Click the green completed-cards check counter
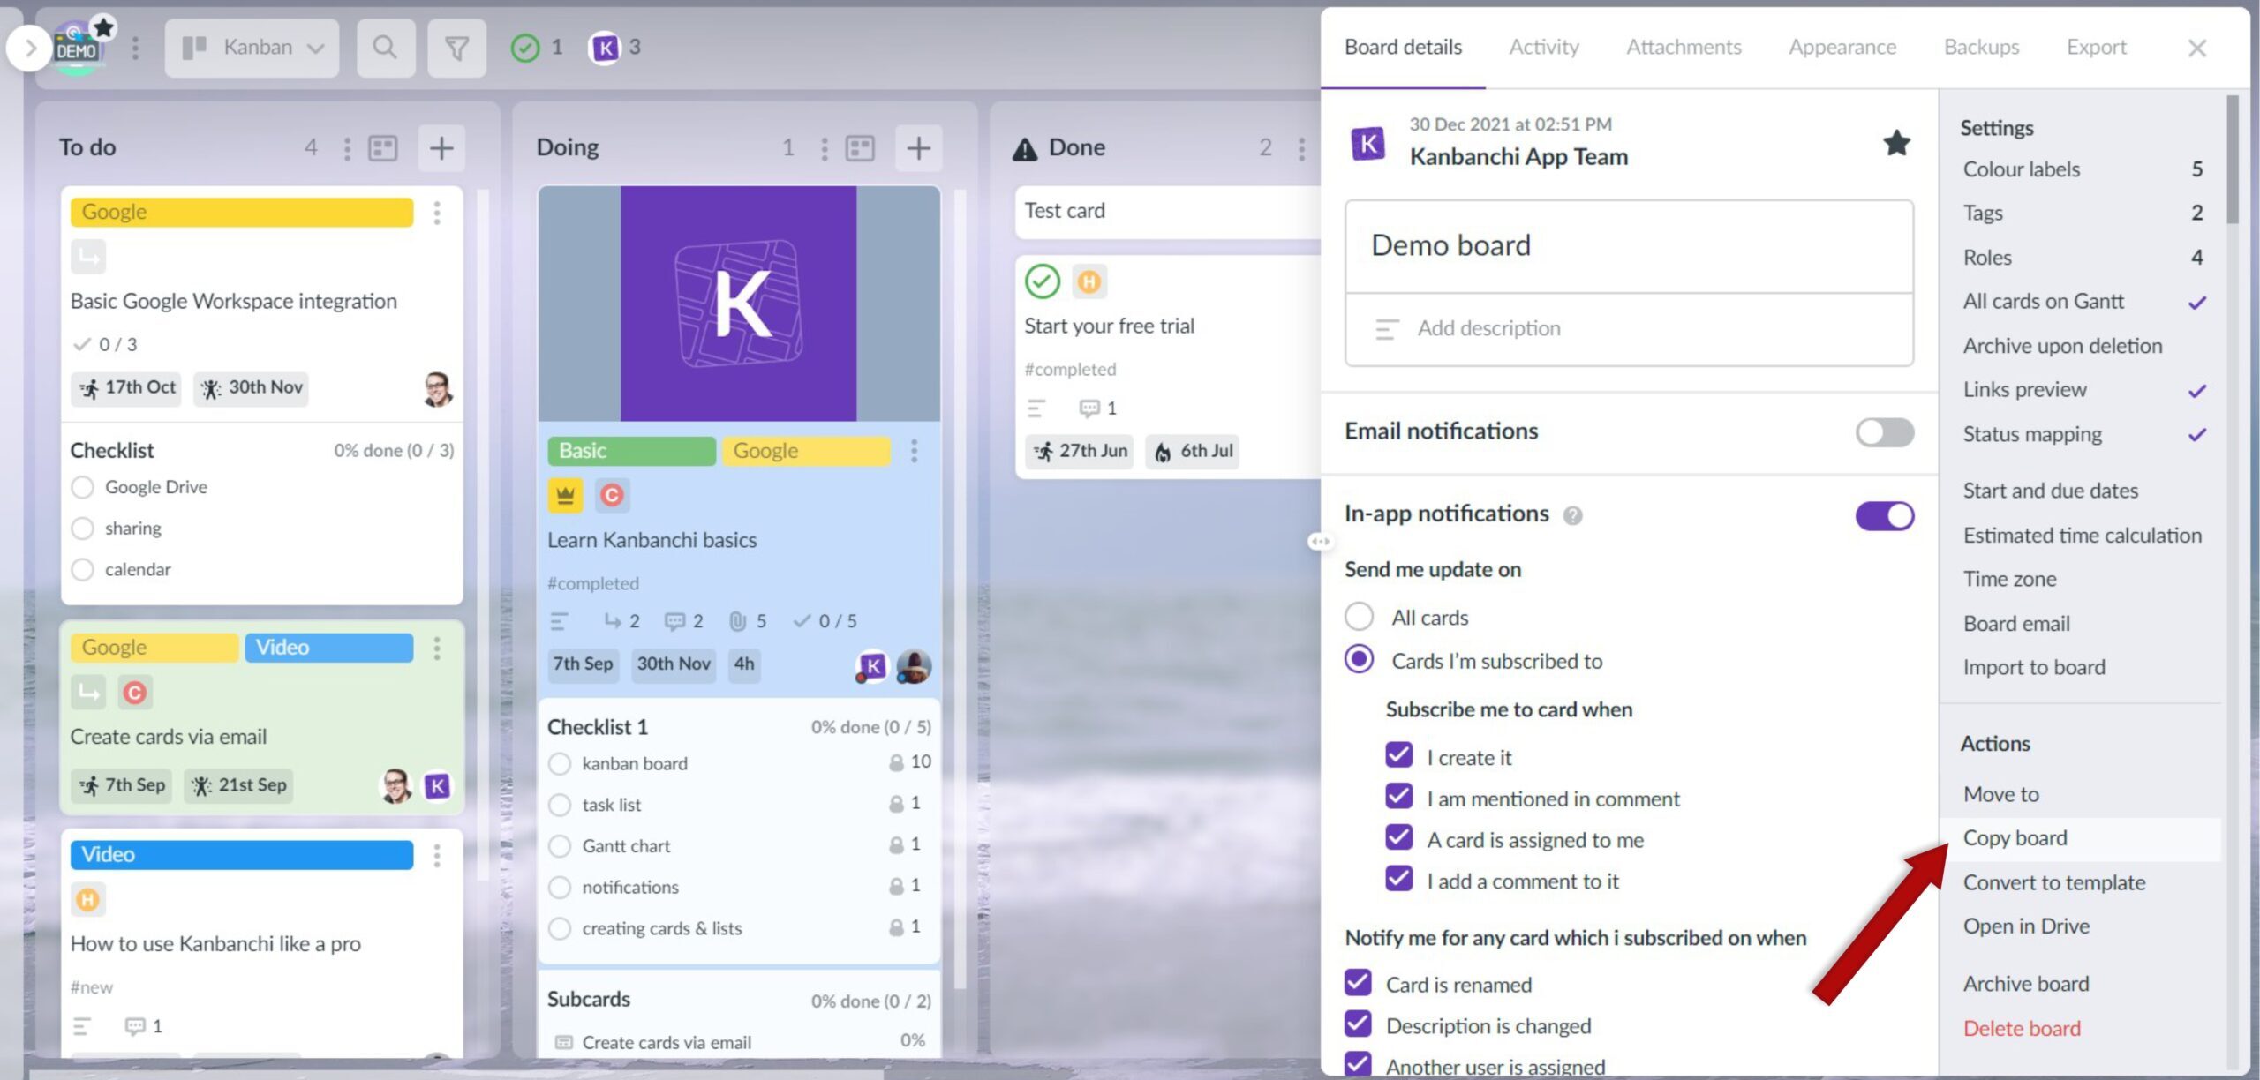Viewport: 2260px width, 1080px height. [x=537, y=48]
